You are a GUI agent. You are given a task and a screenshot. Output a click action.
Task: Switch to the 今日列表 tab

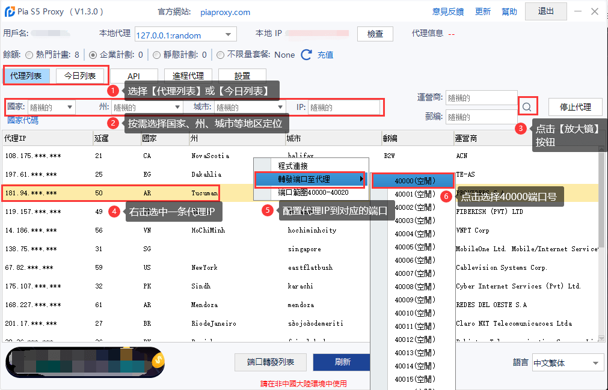80,76
